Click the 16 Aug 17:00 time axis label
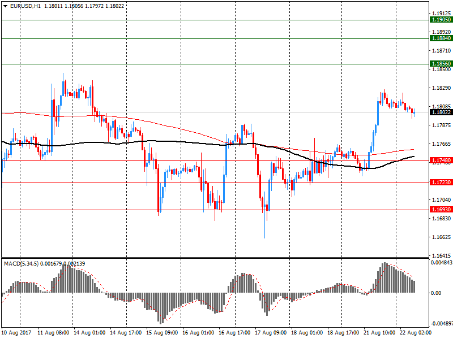Image resolution: width=453 pixels, height=339 pixels. [234, 333]
